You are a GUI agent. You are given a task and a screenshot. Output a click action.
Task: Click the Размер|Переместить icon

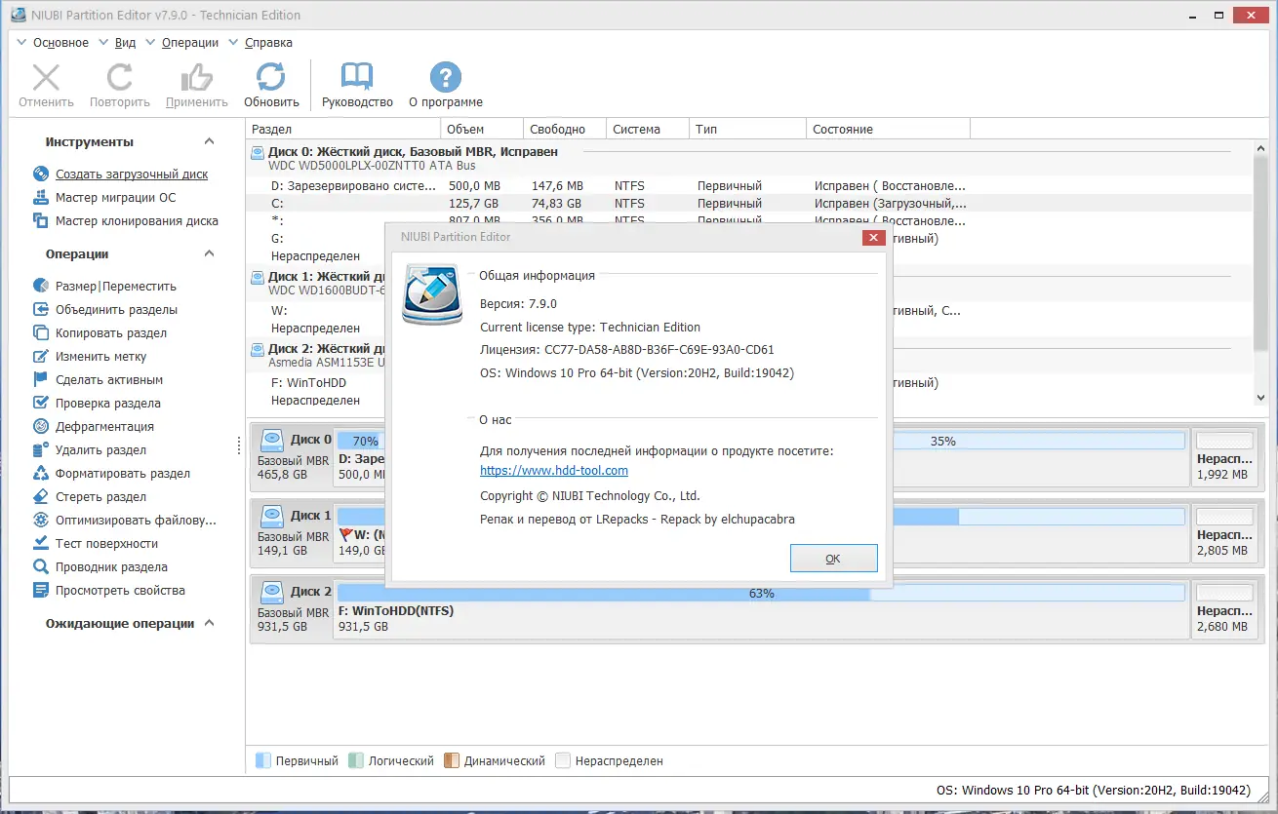41,287
